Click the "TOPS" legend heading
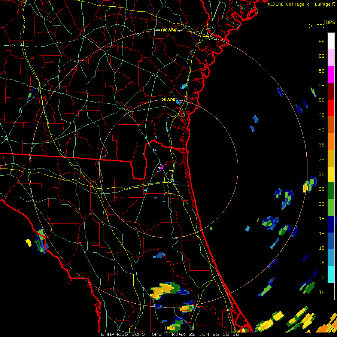Screen dimensions: 337x337 coord(329,22)
